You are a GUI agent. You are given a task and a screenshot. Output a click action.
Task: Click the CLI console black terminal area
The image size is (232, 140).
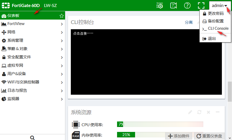coord(146,62)
